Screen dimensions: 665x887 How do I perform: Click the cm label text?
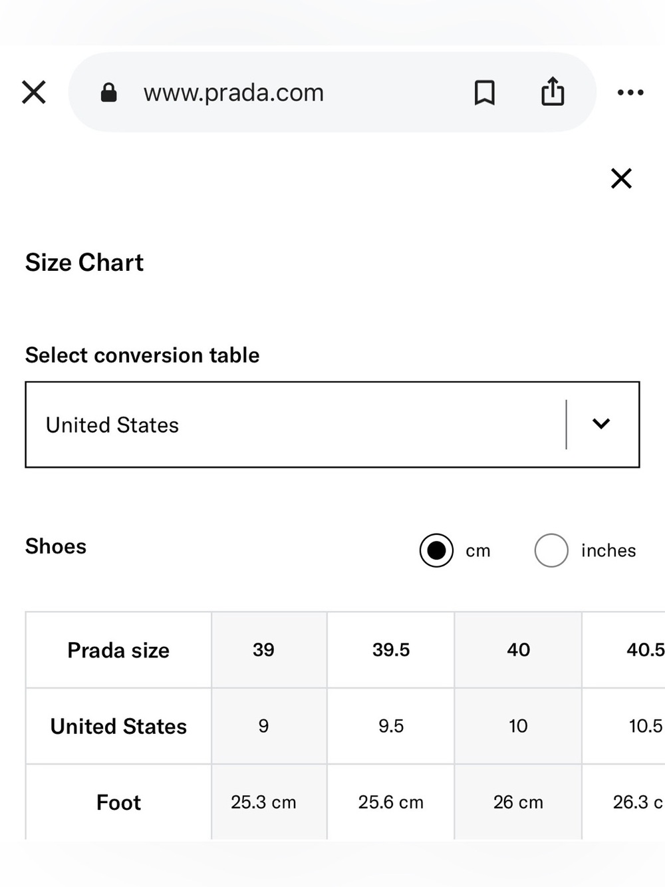(x=478, y=551)
